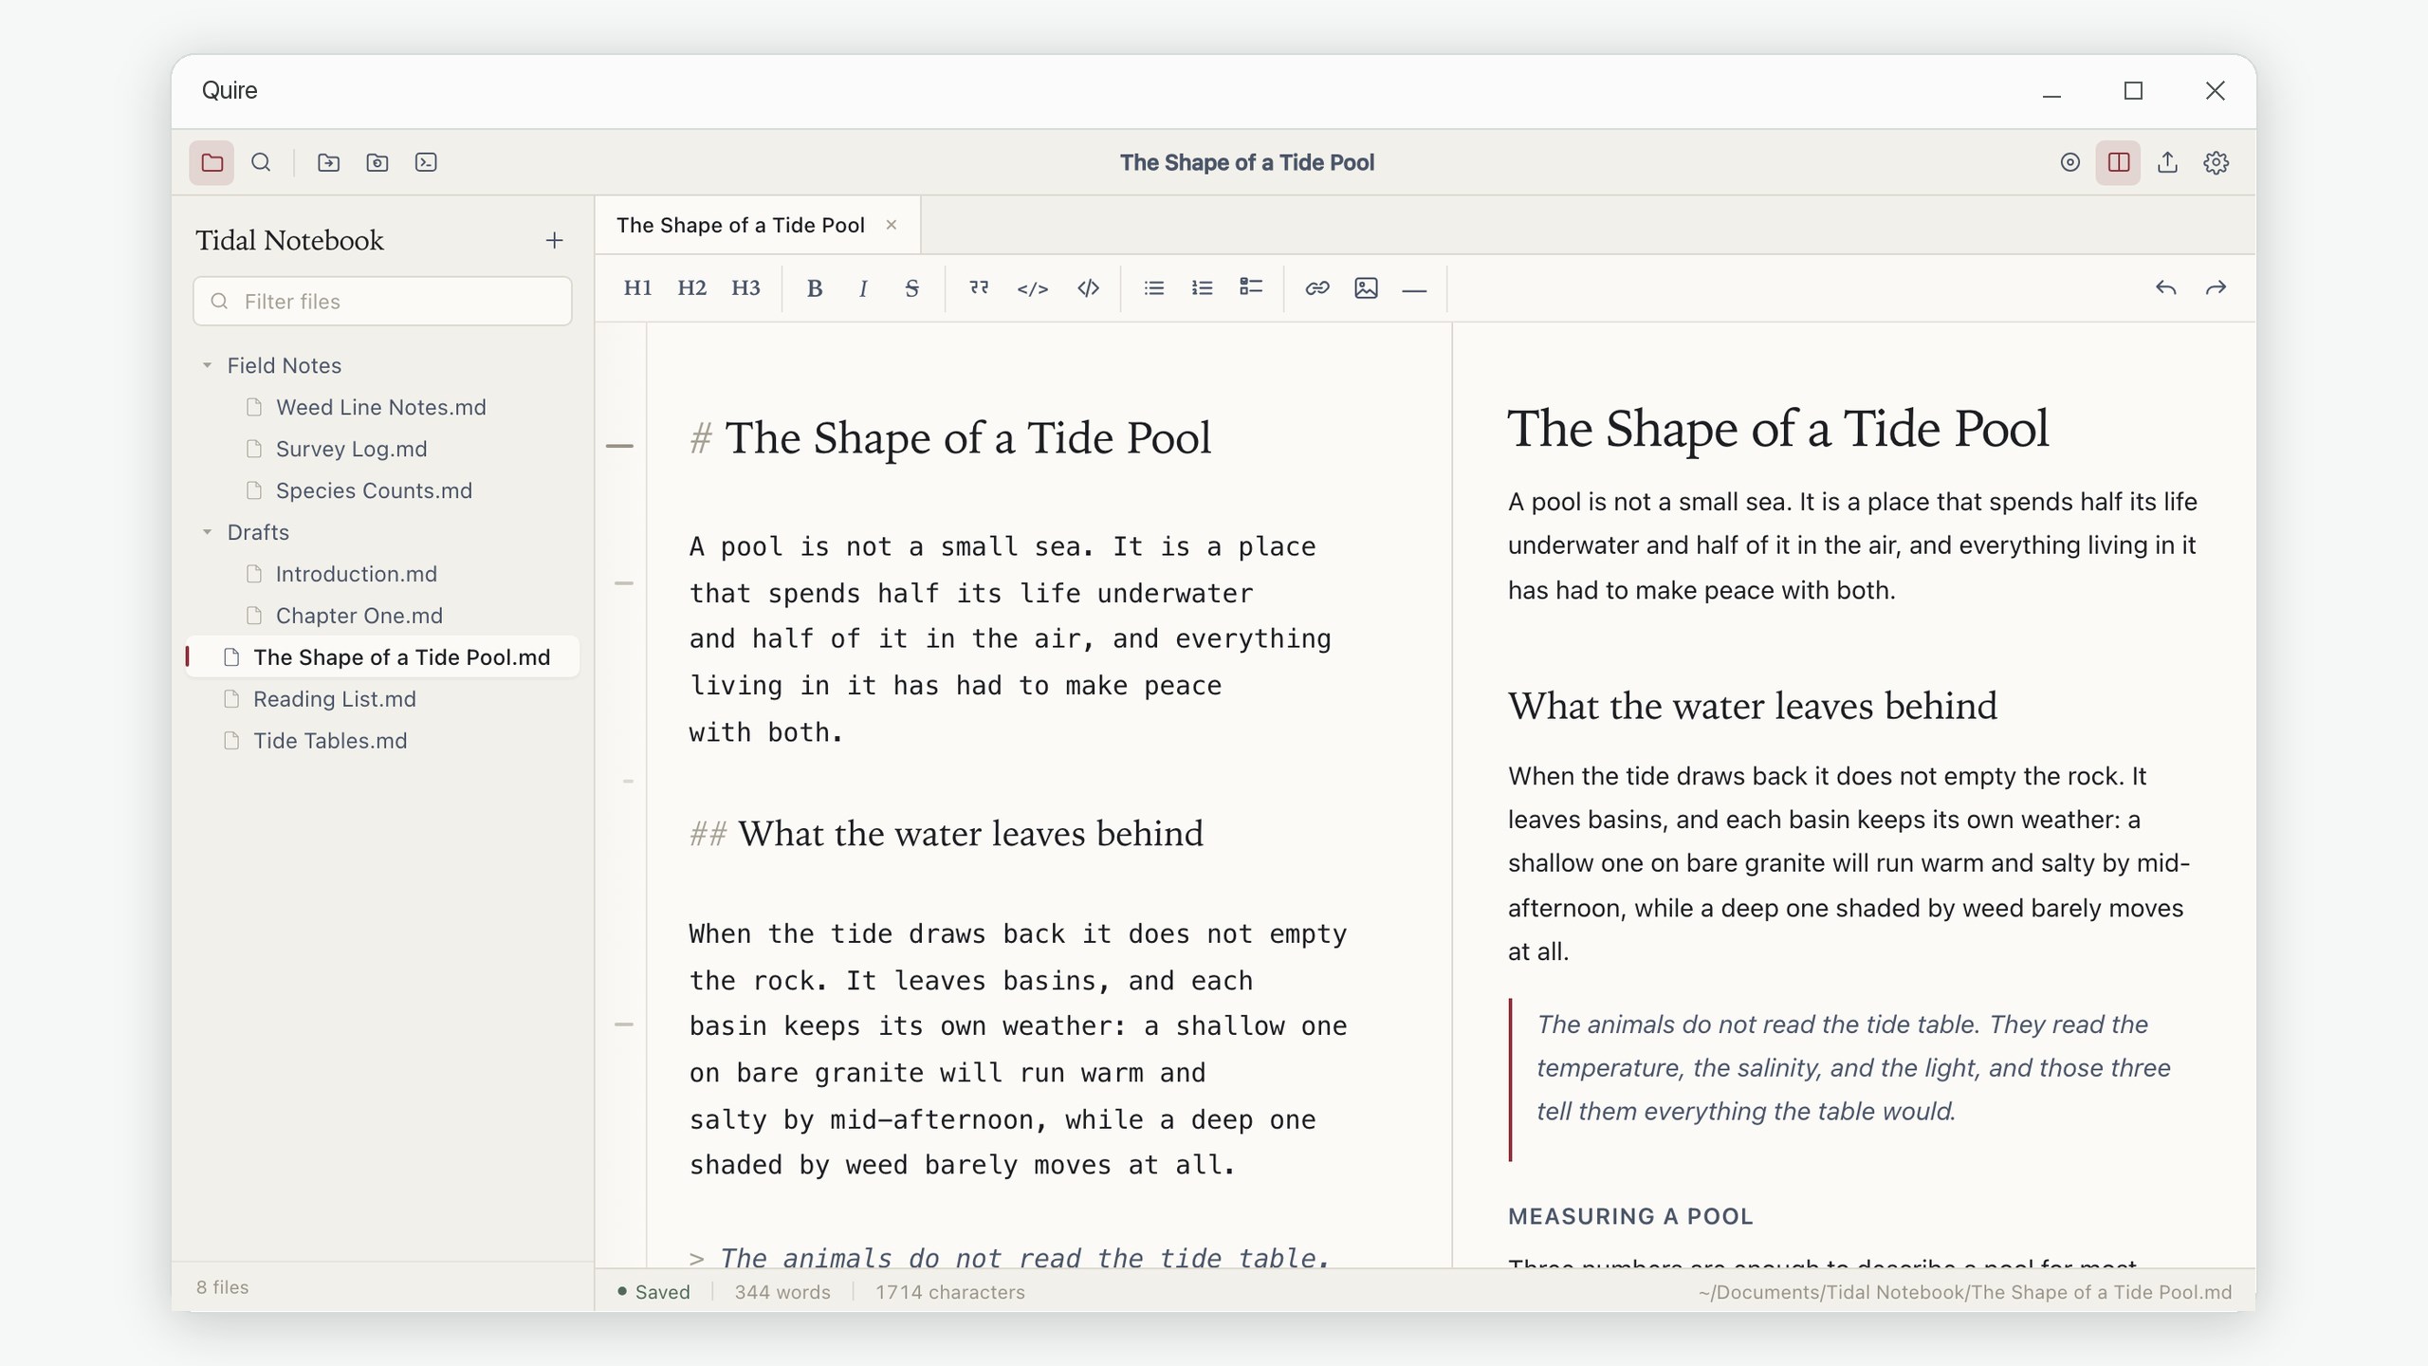
Task: Click the editor heading 'What the water leaves behind'
Action: 947,834
